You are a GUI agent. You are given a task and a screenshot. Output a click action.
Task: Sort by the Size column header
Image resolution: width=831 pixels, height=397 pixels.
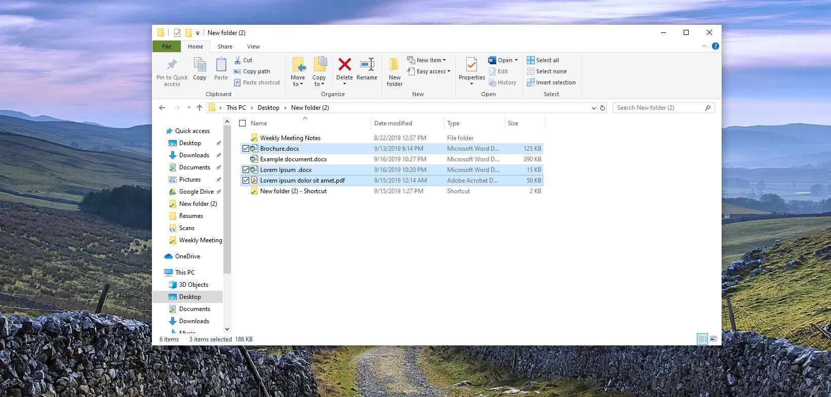pyautogui.click(x=513, y=123)
